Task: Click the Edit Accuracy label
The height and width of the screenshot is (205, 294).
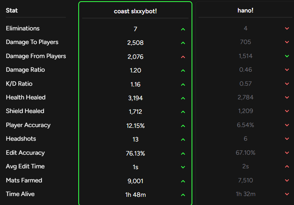Action: (25, 153)
